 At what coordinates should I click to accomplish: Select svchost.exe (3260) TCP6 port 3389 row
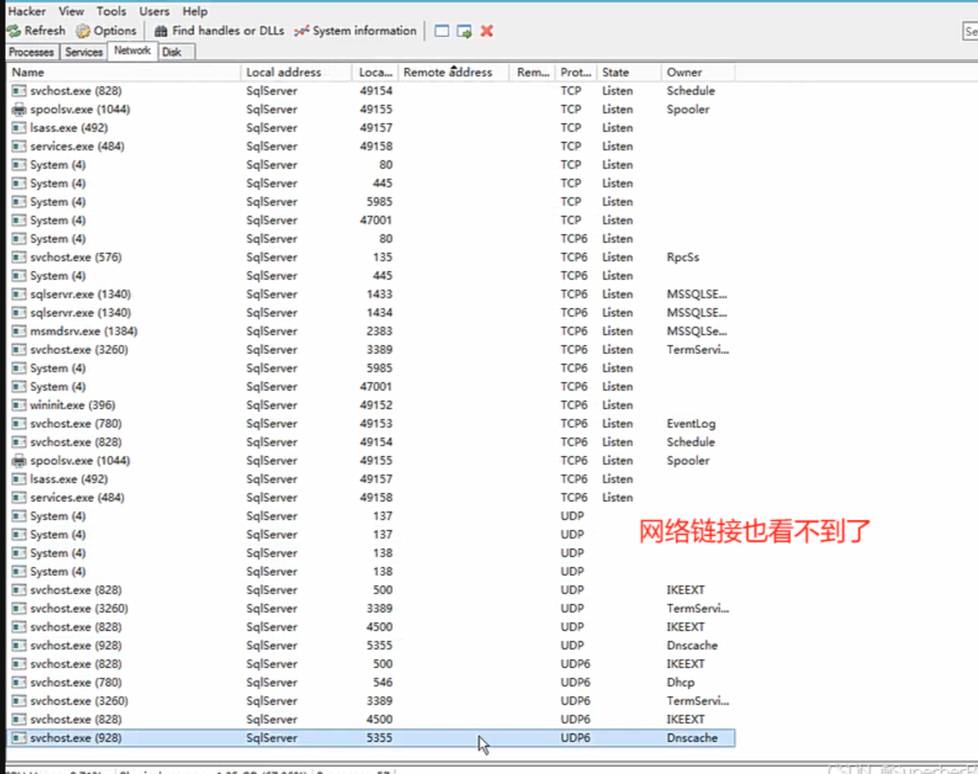pos(371,350)
